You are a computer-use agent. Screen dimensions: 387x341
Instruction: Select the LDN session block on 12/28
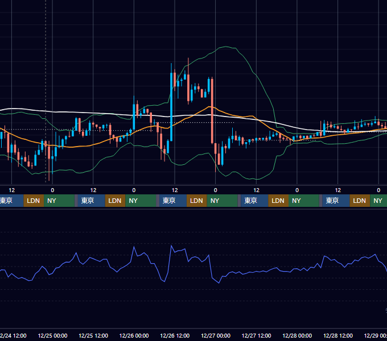click(x=360, y=201)
